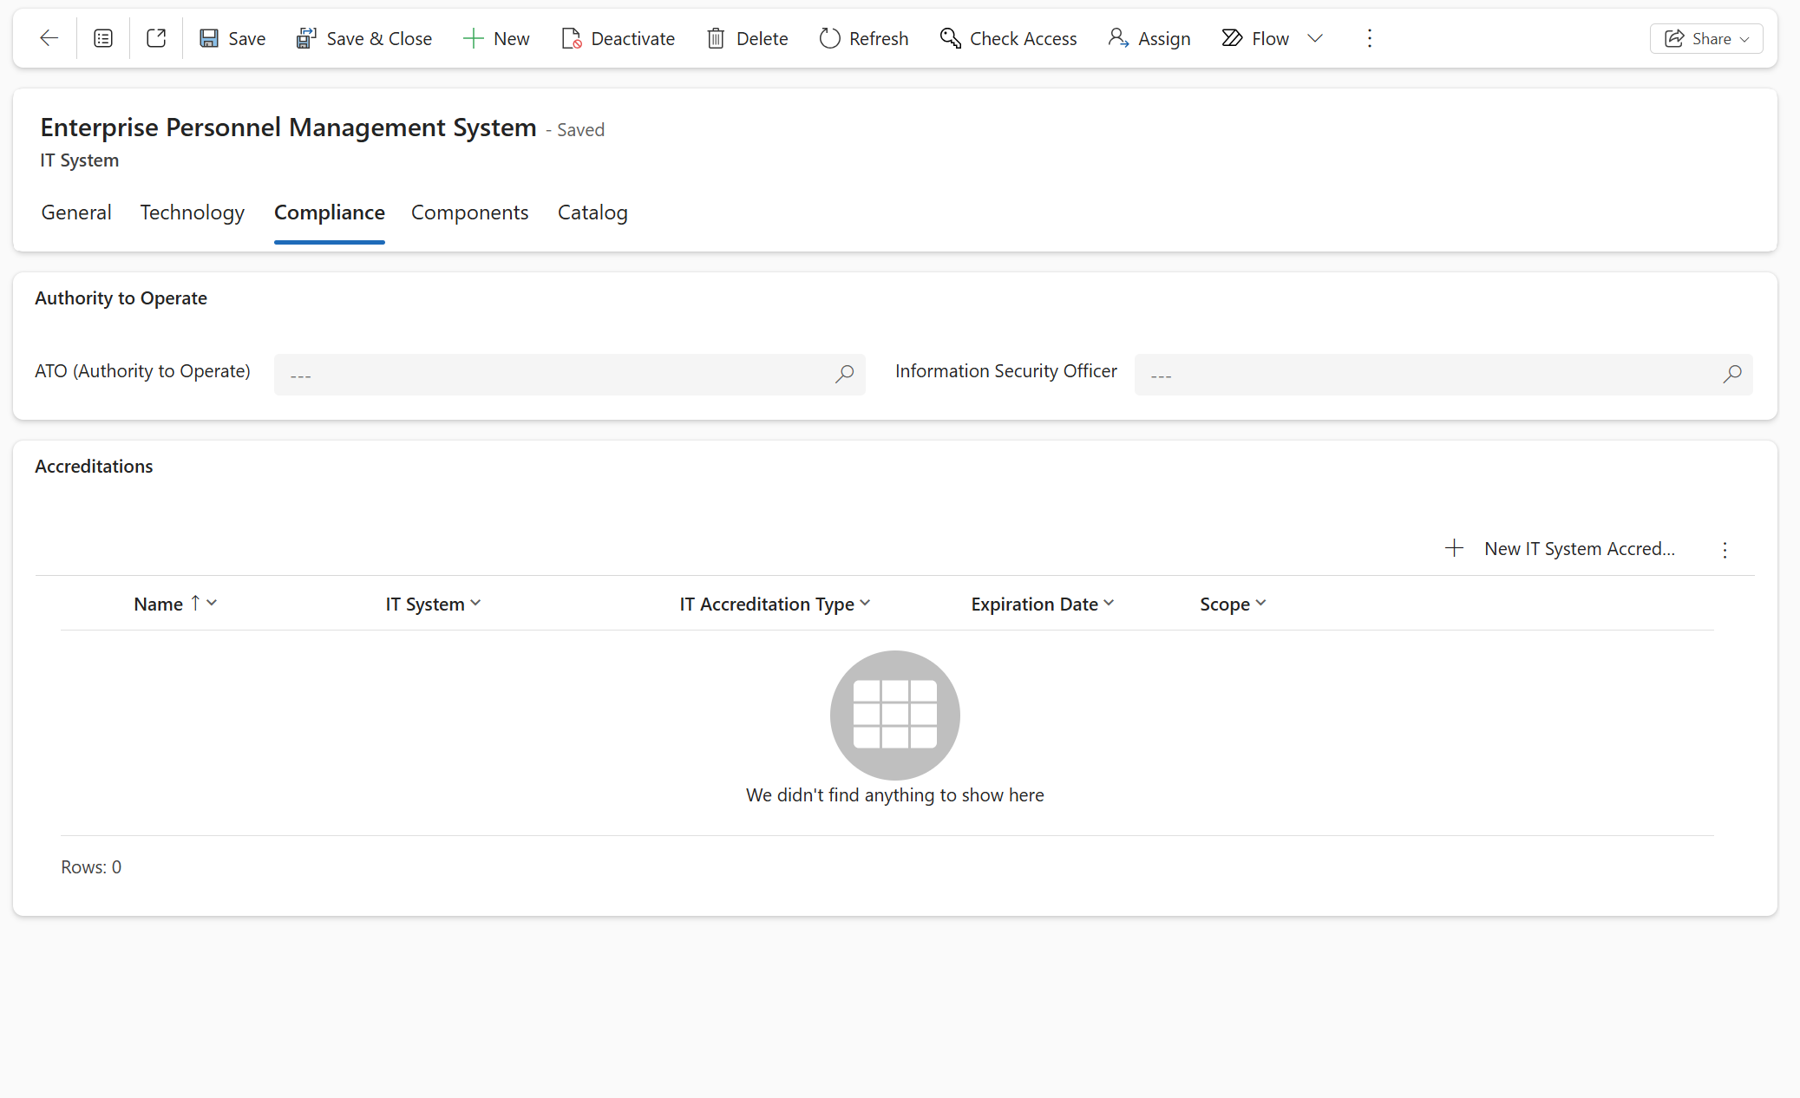Screen dimensions: 1800x1098
Task: Click Information Security Officer search icon
Action: (1731, 375)
